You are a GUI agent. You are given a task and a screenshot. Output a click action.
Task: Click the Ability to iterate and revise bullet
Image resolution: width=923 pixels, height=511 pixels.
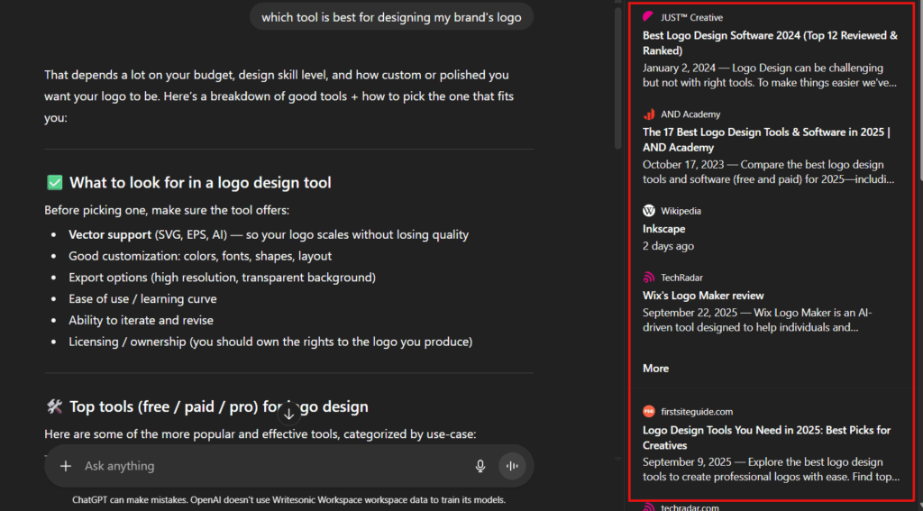(141, 320)
